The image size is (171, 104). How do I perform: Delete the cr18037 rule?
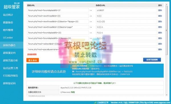pos(160,10)
